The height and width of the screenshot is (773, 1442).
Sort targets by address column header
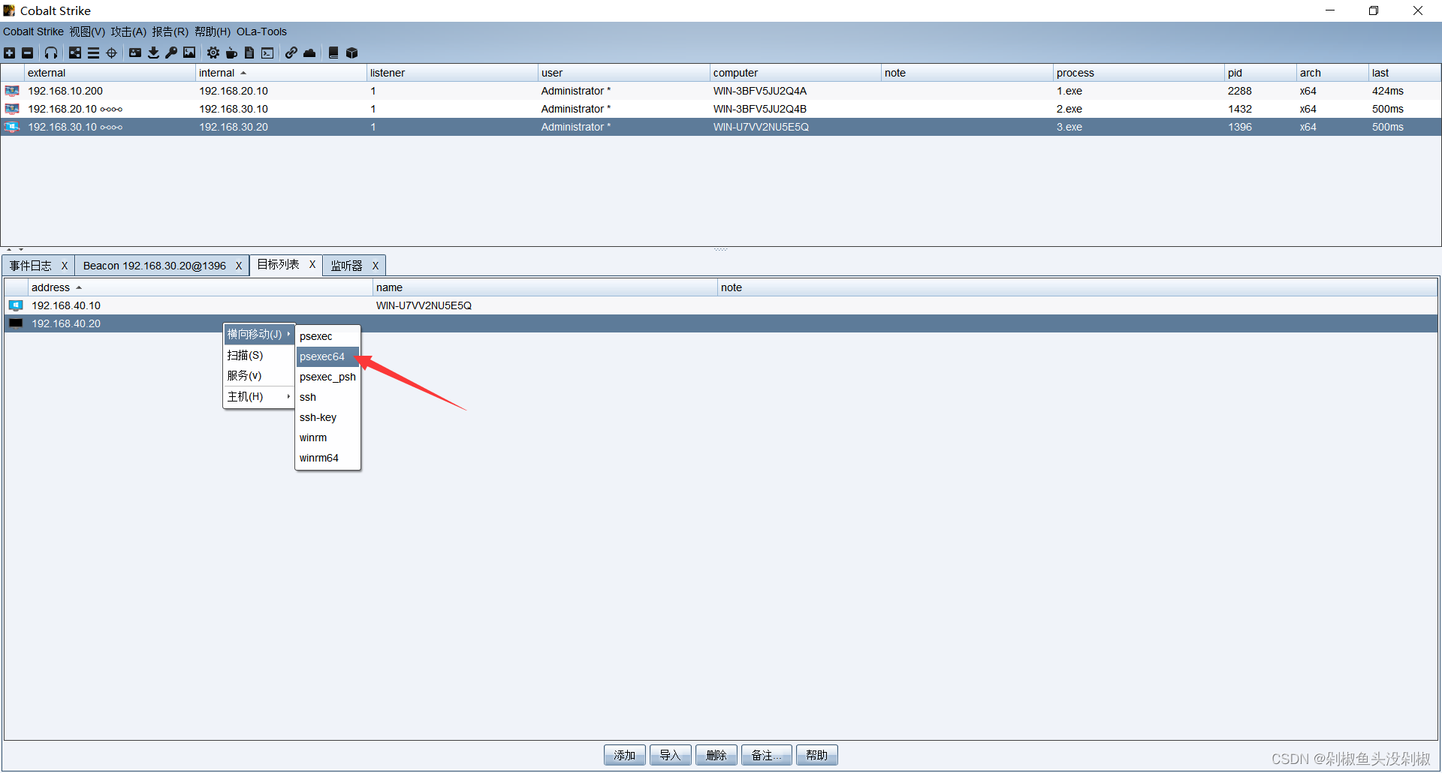[x=200, y=287]
